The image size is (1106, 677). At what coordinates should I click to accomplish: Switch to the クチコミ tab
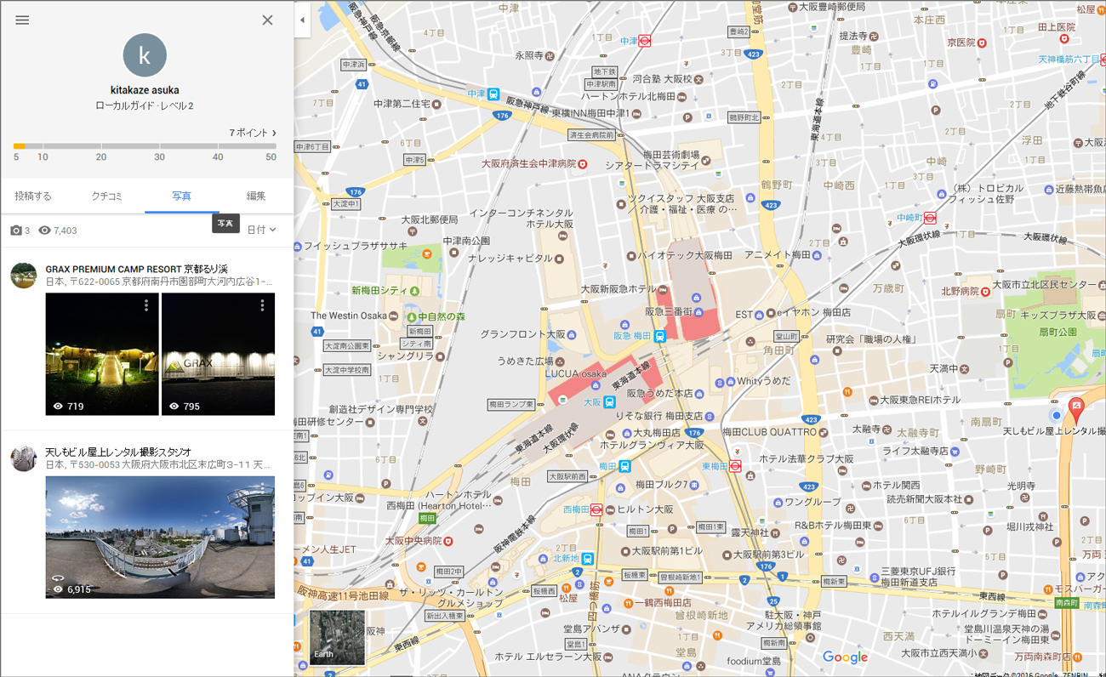[x=107, y=196]
